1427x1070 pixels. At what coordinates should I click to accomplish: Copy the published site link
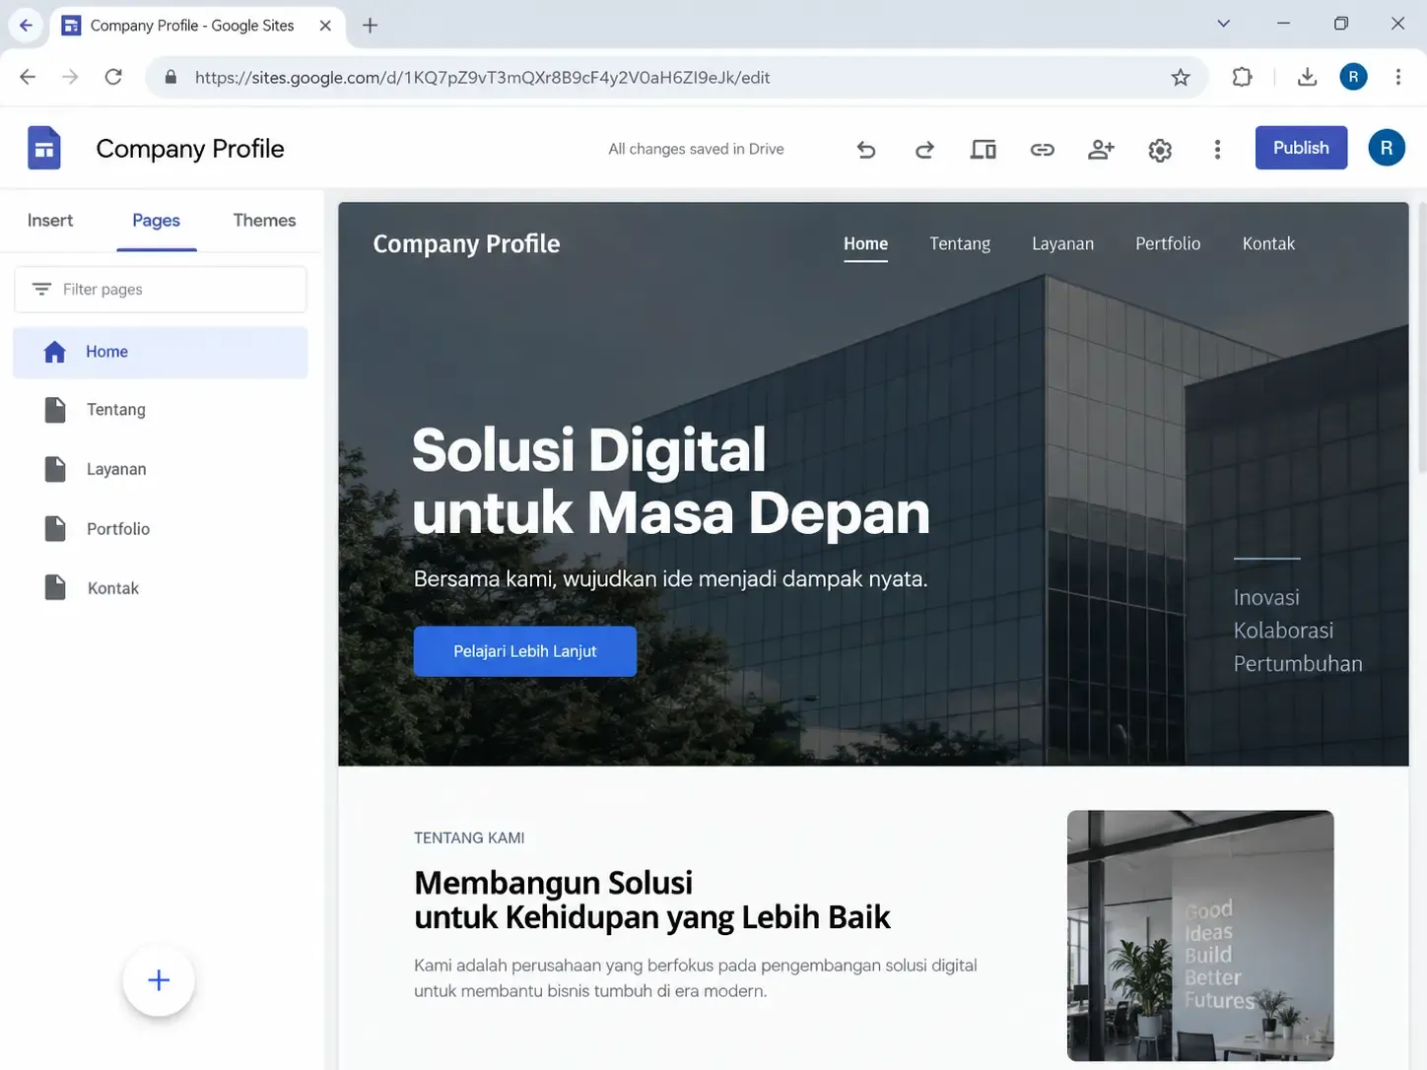(x=1042, y=150)
